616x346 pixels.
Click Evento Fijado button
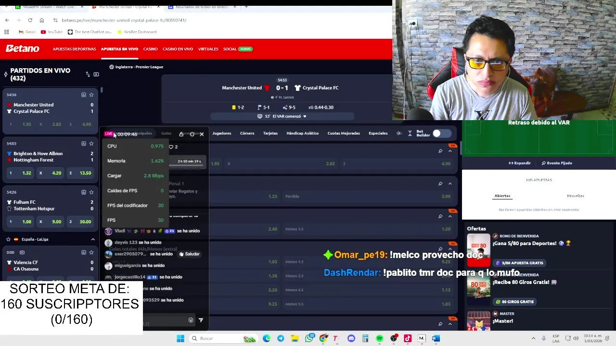(x=556, y=163)
